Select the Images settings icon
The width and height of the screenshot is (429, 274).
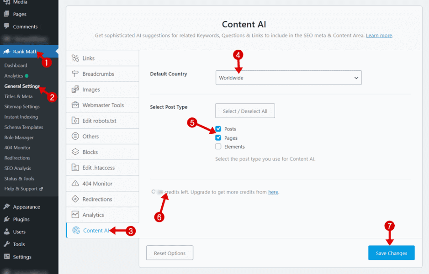click(x=75, y=90)
